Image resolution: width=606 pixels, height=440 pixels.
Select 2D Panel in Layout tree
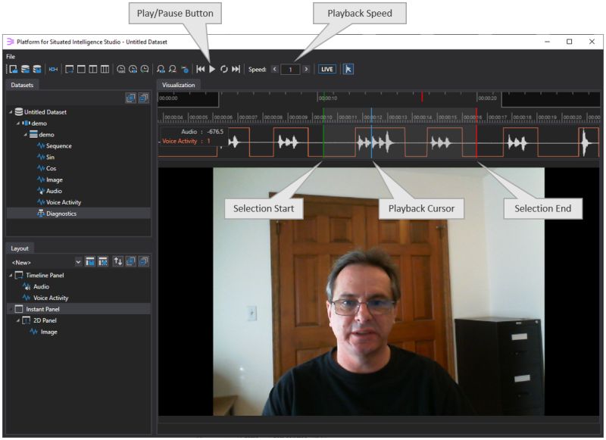(45, 320)
